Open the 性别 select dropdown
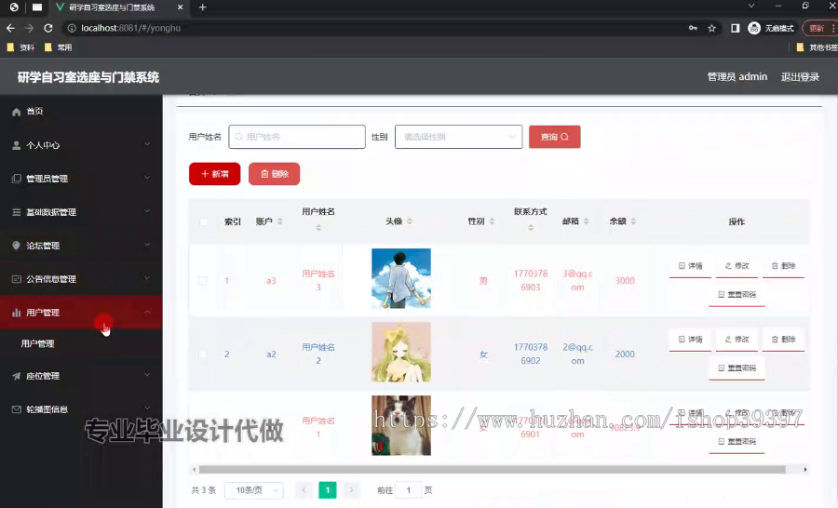 (x=458, y=137)
